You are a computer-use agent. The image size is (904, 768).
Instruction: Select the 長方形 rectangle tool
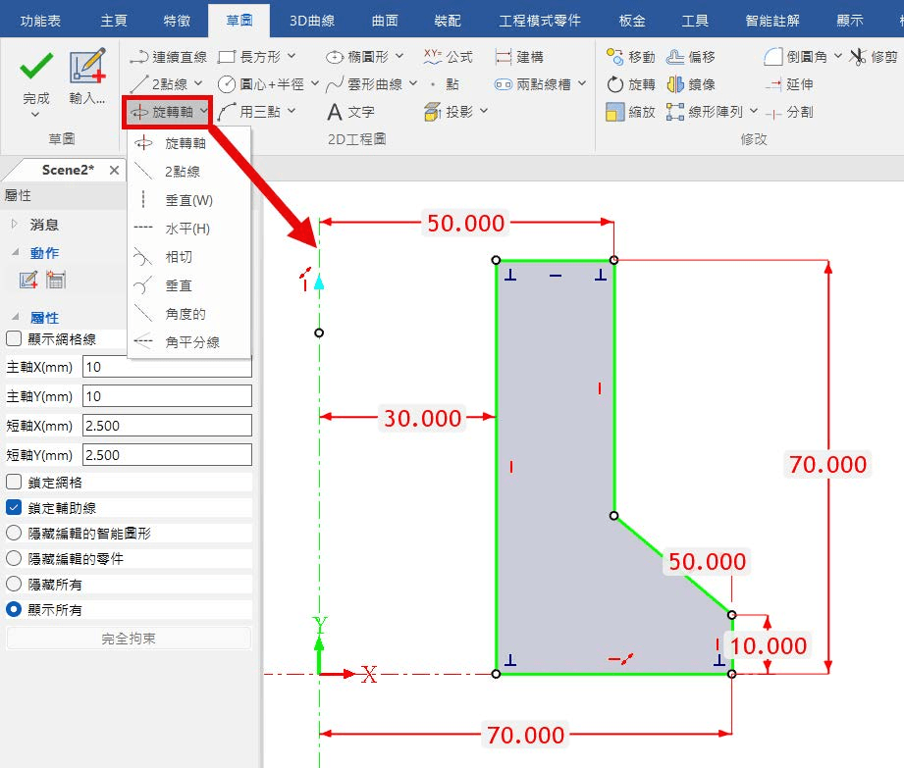point(250,57)
